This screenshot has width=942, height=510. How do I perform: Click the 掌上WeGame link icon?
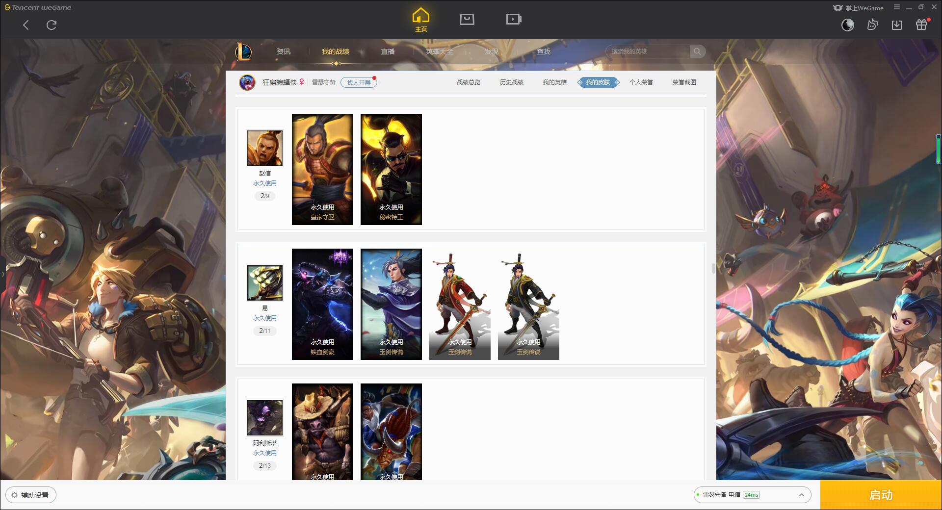point(858,8)
